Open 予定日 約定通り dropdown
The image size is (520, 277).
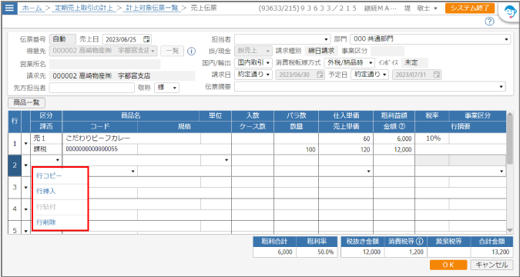pyautogui.click(x=370, y=75)
